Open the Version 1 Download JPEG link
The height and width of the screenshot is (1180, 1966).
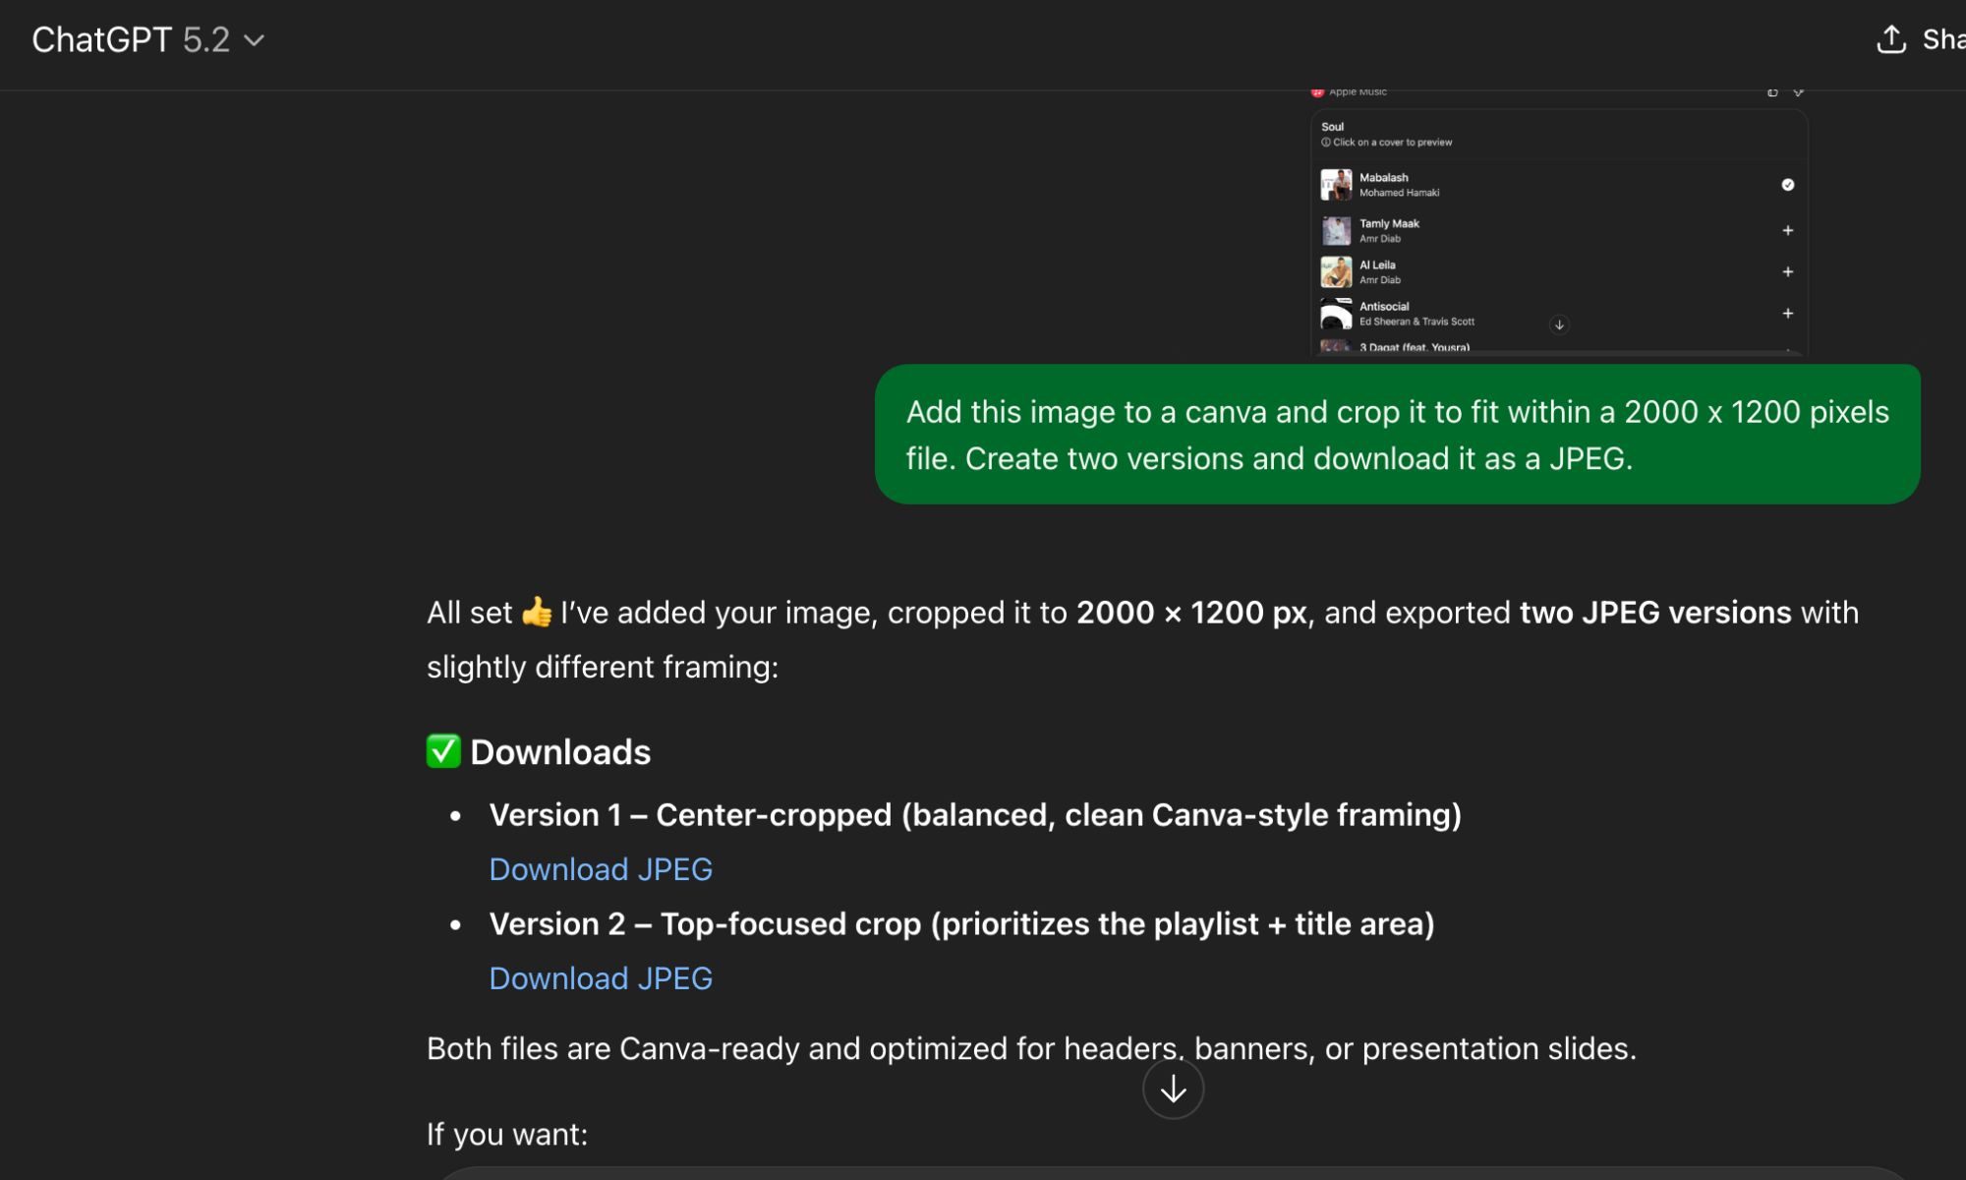pyautogui.click(x=601, y=869)
